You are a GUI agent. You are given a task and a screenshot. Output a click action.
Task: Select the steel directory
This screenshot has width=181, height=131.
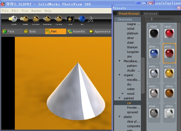130,43
